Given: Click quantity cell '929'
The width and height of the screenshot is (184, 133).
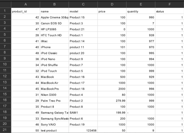Looking at the screenshot, I should (141, 76).
